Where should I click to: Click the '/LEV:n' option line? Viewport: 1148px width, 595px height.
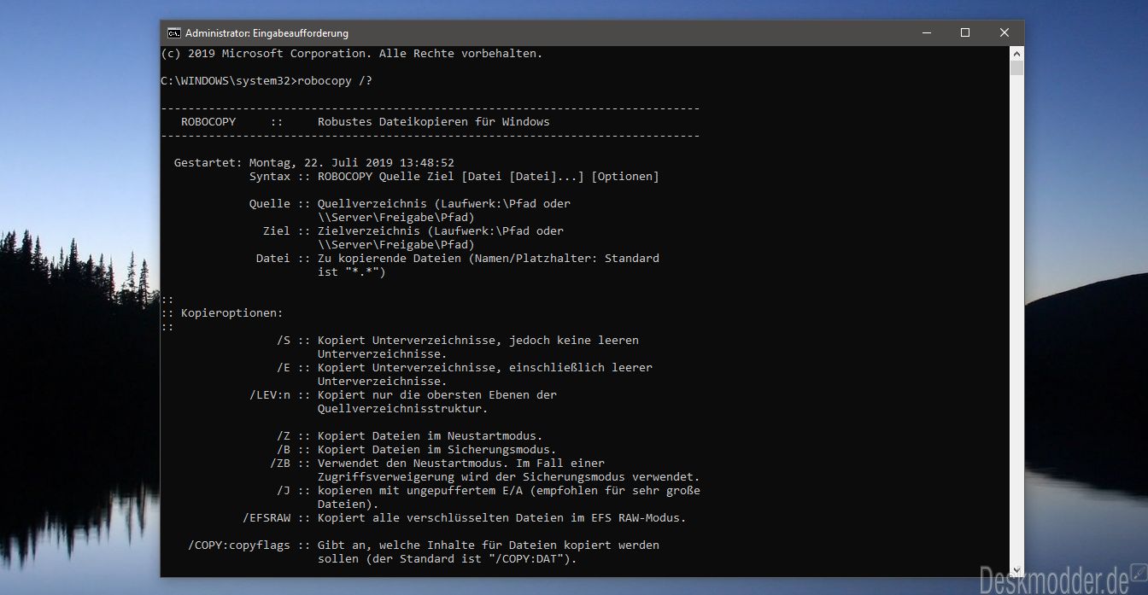(403, 395)
